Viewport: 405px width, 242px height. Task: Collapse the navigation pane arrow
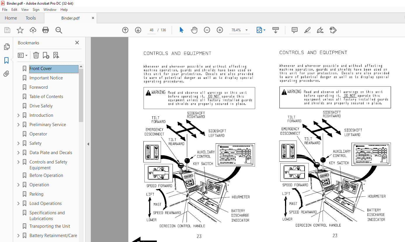pos(88,144)
